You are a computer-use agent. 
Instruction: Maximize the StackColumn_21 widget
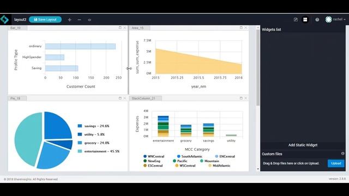point(241,98)
